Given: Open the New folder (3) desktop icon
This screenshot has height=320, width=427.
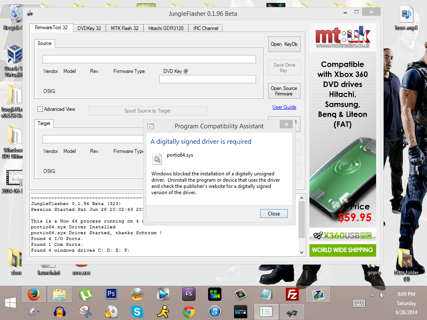Looking at the screenshot, I should tap(406, 265).
